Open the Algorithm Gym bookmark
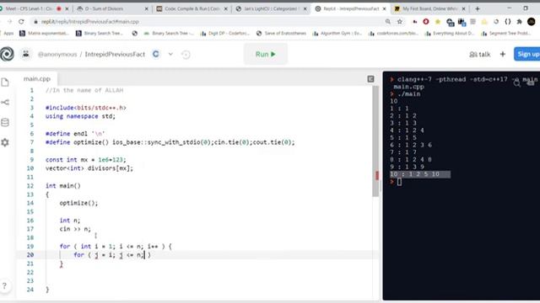540x303 pixels. [x=337, y=34]
